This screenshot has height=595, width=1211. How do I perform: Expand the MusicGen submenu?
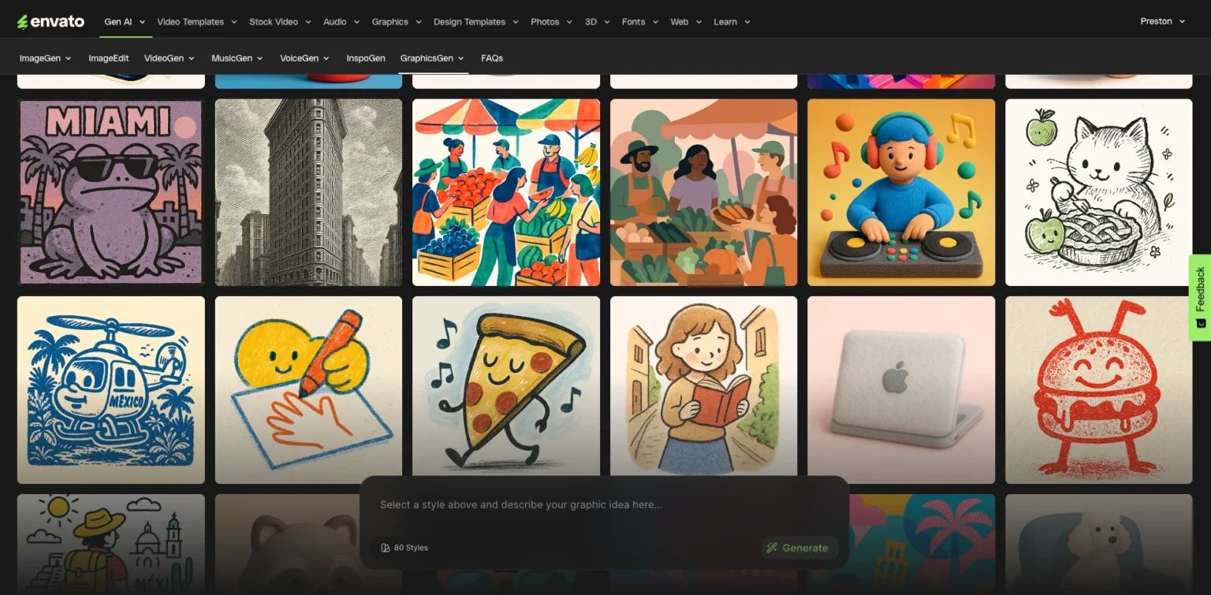(237, 58)
